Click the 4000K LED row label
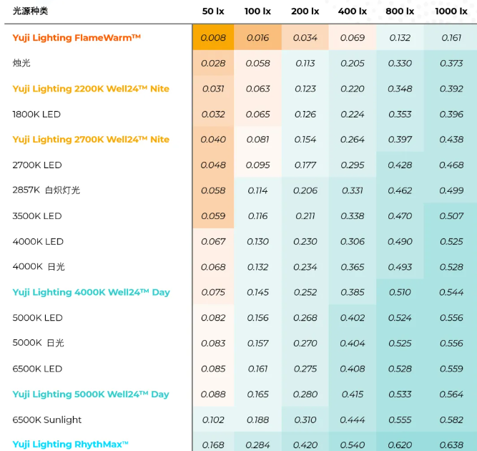477x451 pixels. tap(38, 241)
